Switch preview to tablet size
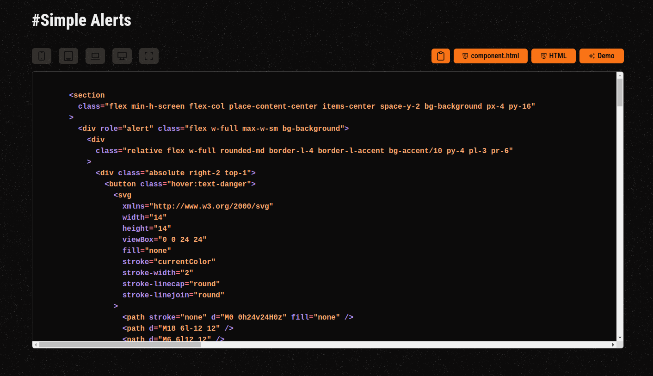Image resolution: width=653 pixels, height=376 pixels. 68,56
